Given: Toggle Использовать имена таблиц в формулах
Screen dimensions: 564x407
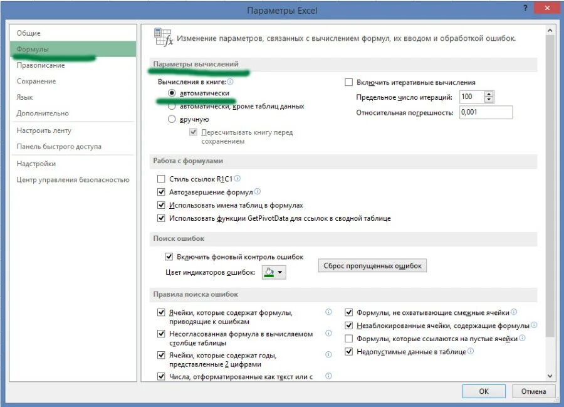Looking at the screenshot, I should pyautogui.click(x=161, y=205).
